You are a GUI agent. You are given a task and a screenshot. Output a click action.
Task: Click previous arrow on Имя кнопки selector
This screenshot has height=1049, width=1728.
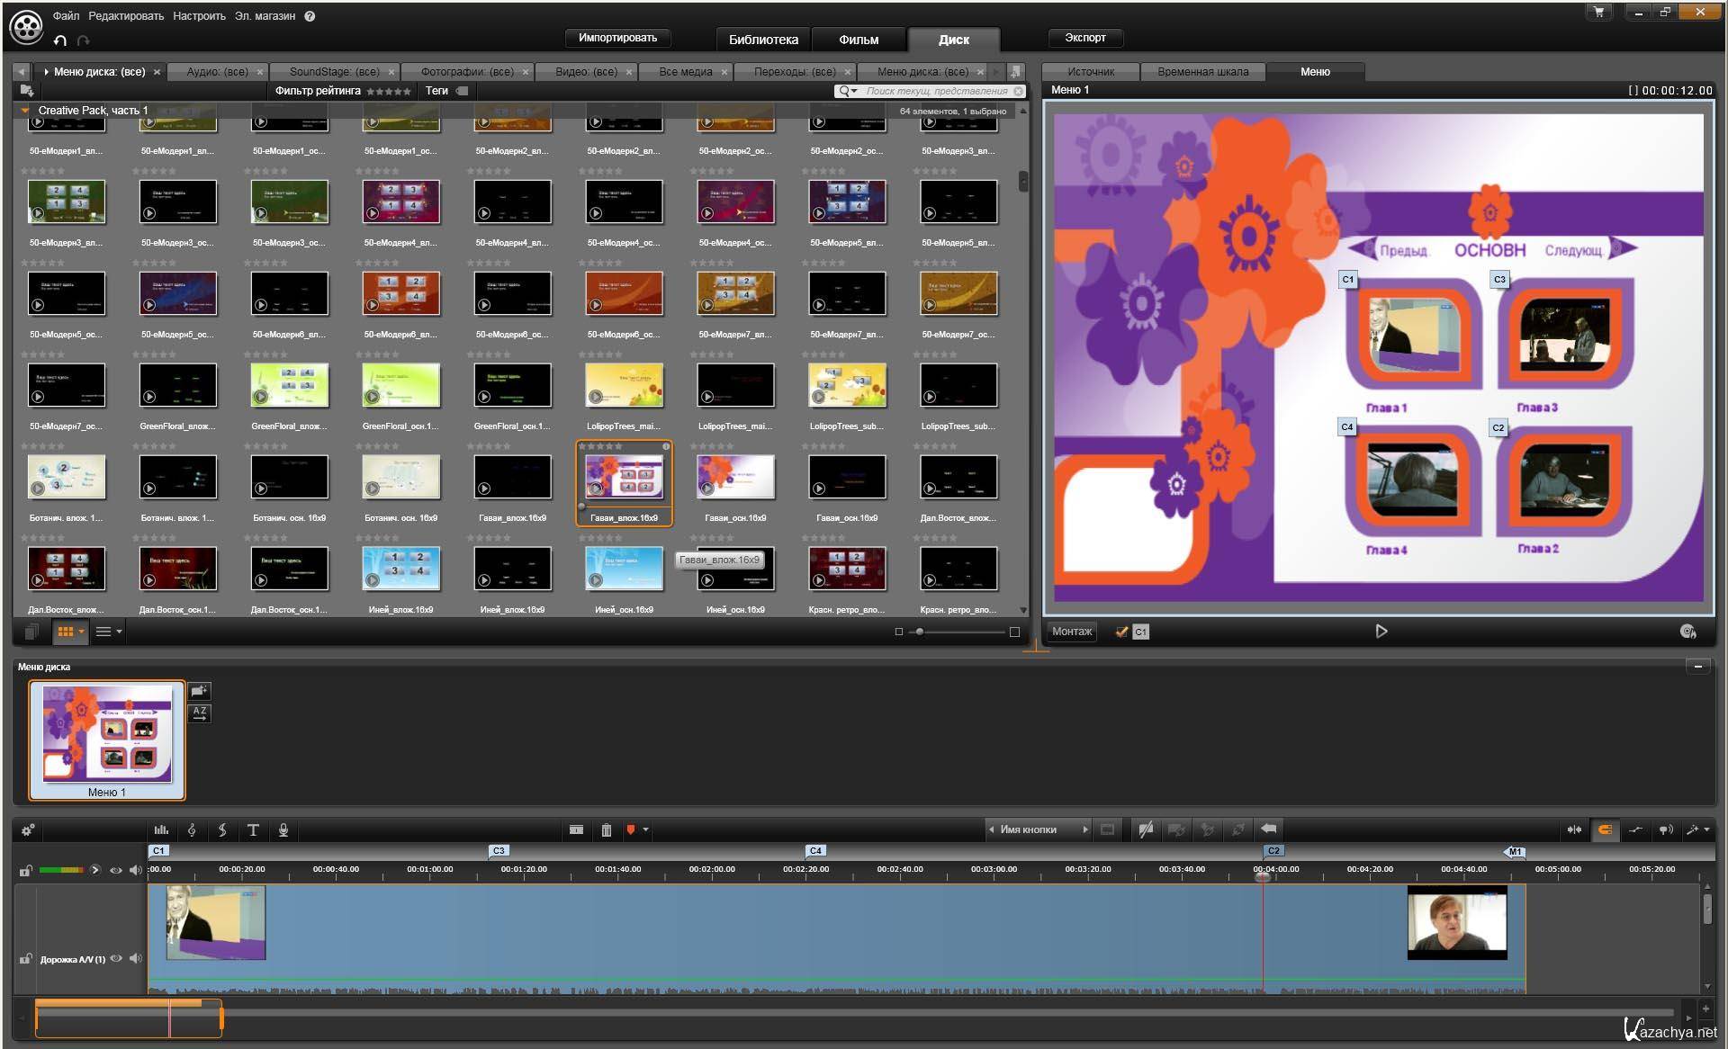992,829
